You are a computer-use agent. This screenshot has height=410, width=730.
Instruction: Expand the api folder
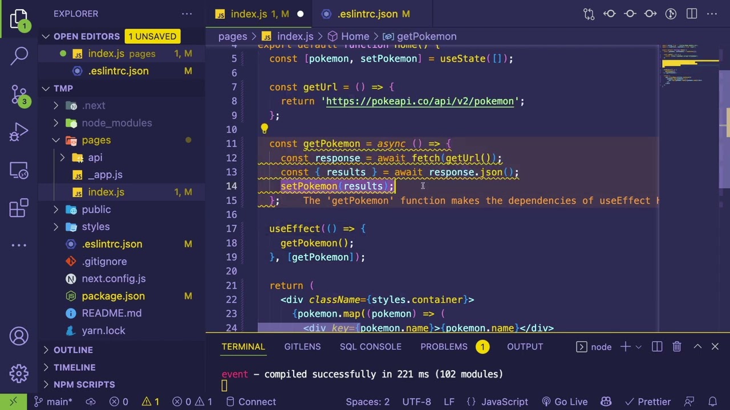coord(63,158)
